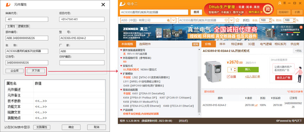
Task: Click the price trend icon next to 2670.00
Action: point(256,105)
